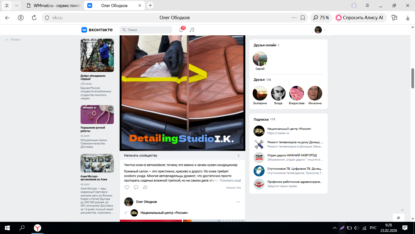
Task: Open Добро объединило сердца ad title
Action: click(x=93, y=77)
